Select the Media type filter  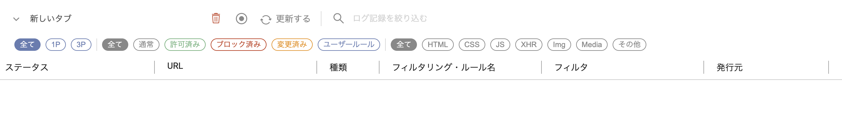pos(592,44)
